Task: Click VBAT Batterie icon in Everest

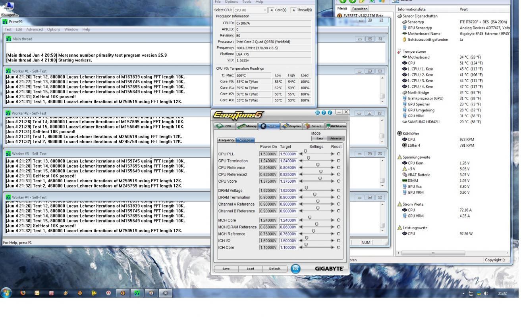Action: 405,175
